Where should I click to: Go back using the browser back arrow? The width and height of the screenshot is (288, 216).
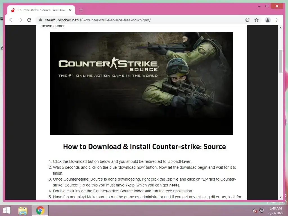coord(11,20)
